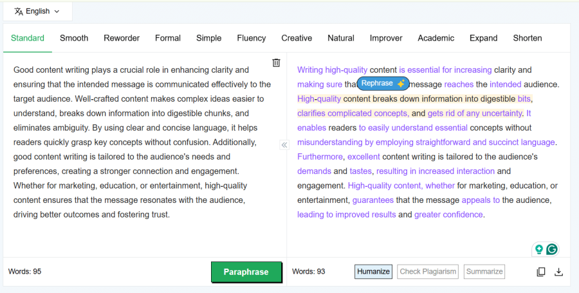Click the lightbulb suggestion icon
579x293 pixels.
pos(538,249)
